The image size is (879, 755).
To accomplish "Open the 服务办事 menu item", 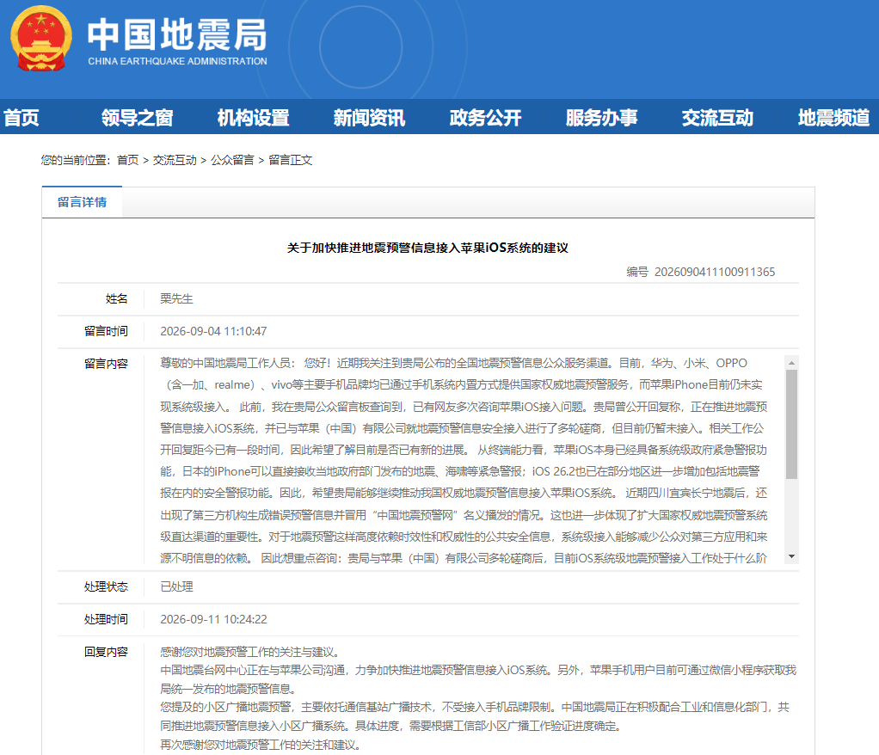I will [x=601, y=118].
